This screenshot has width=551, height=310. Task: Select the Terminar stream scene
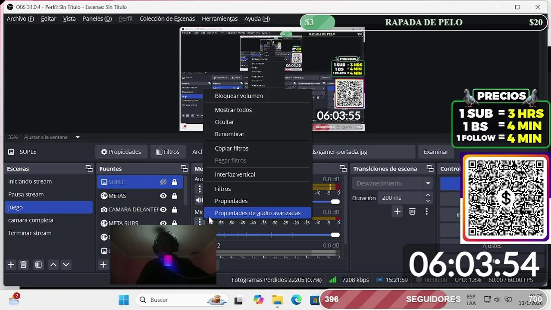(x=49, y=233)
